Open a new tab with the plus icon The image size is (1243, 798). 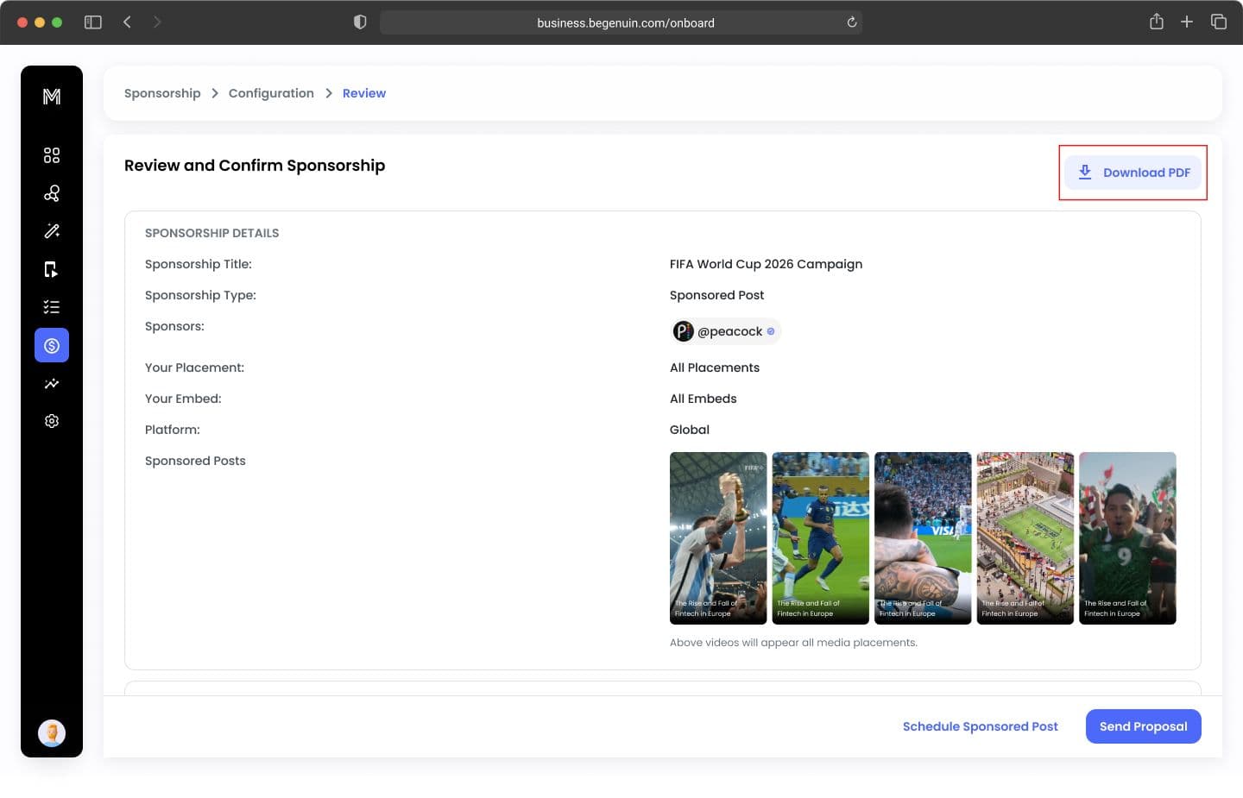coord(1187,22)
